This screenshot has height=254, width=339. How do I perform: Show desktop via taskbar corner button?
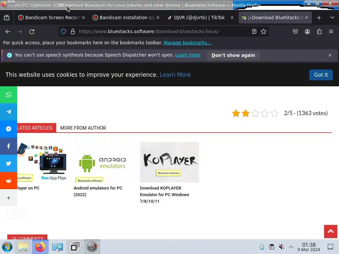tap(330, 247)
